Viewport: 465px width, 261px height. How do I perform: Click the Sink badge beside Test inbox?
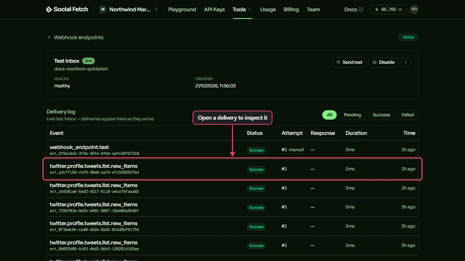[x=88, y=61]
